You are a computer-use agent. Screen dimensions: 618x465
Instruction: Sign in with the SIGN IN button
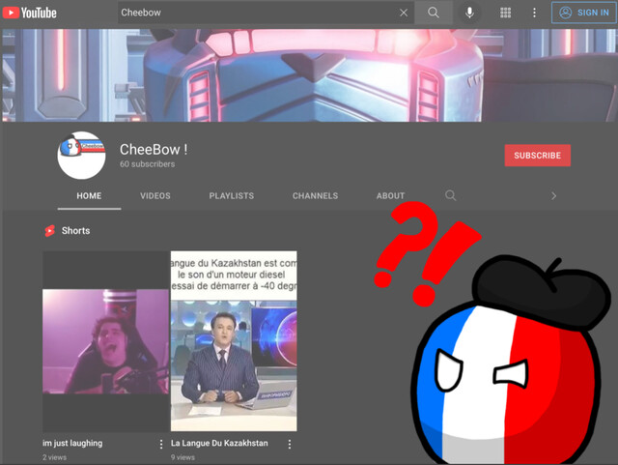pyautogui.click(x=584, y=13)
